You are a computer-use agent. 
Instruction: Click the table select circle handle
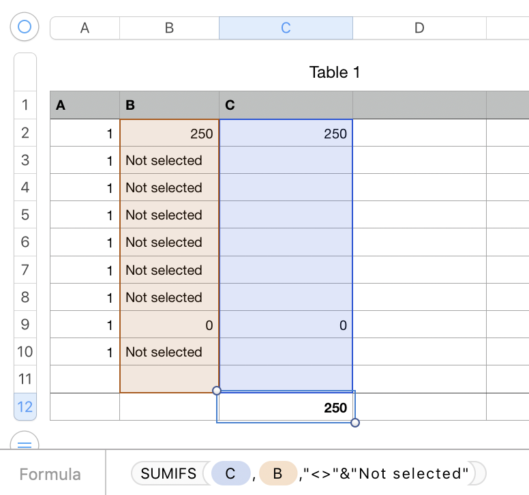(x=25, y=27)
